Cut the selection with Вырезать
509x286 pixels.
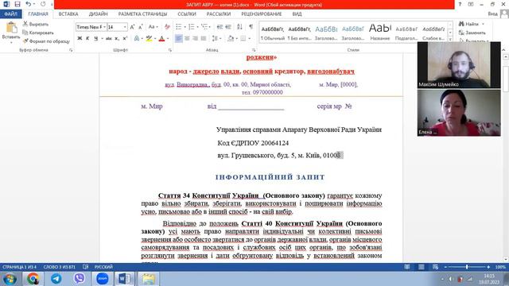35,25
